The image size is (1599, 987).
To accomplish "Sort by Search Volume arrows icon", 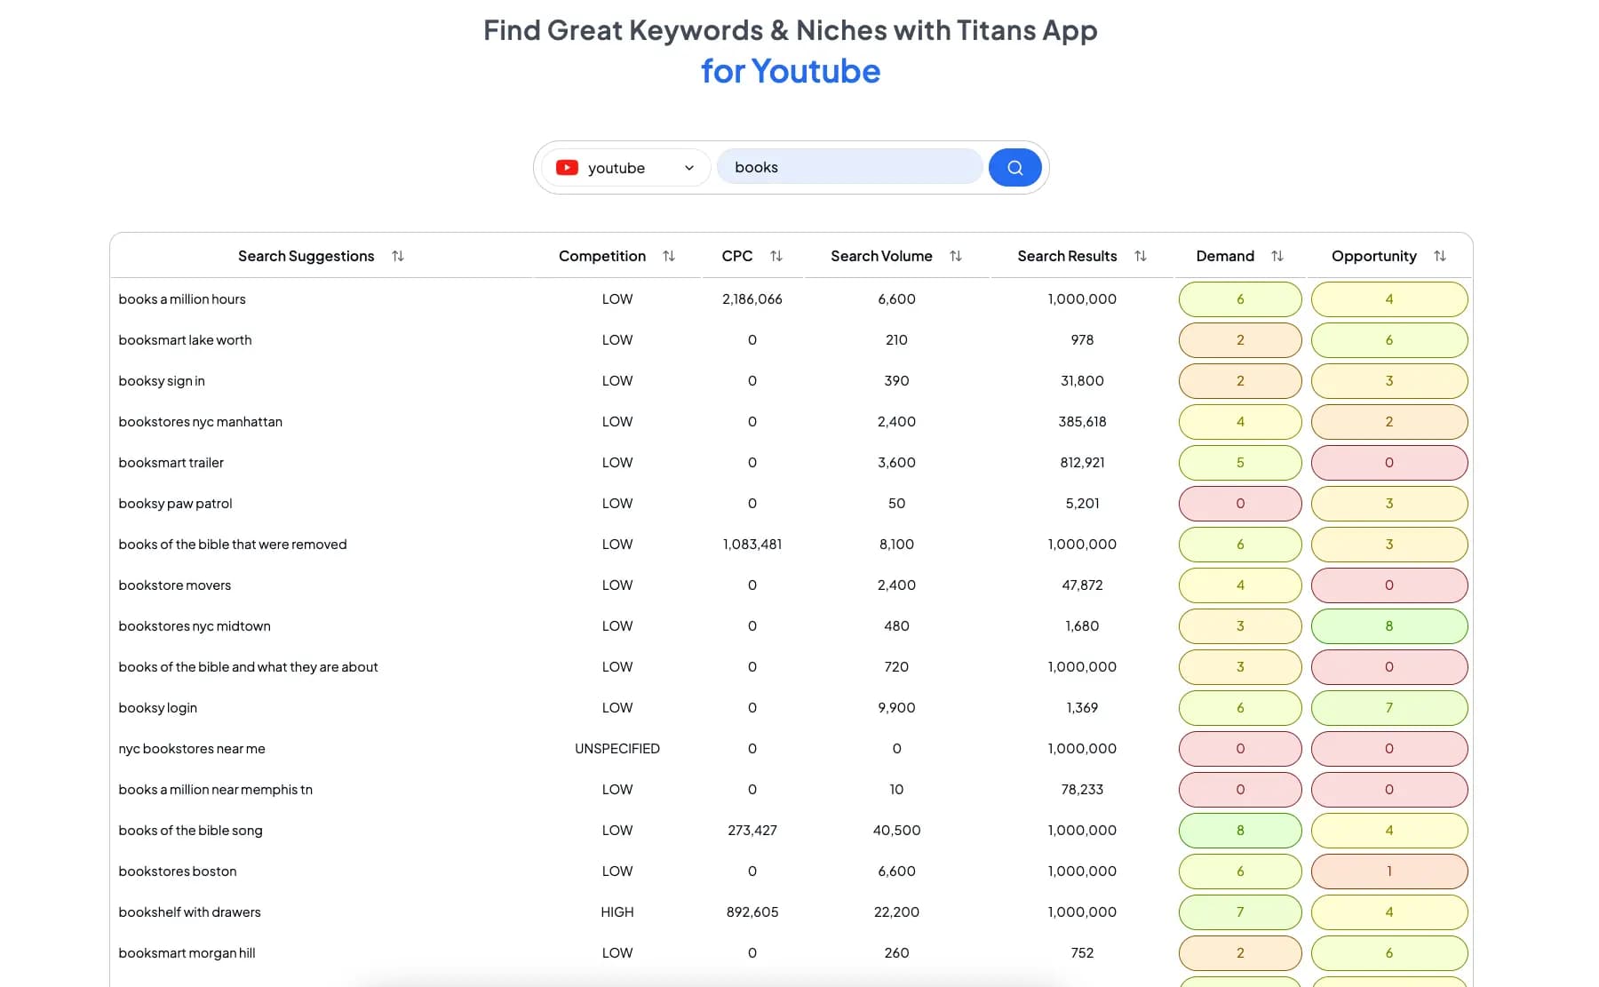I will pos(956,256).
